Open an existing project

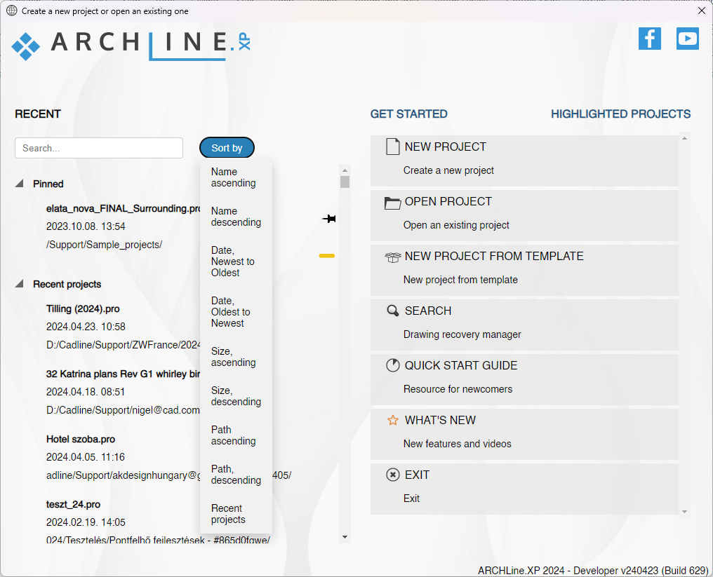pyautogui.click(x=524, y=215)
